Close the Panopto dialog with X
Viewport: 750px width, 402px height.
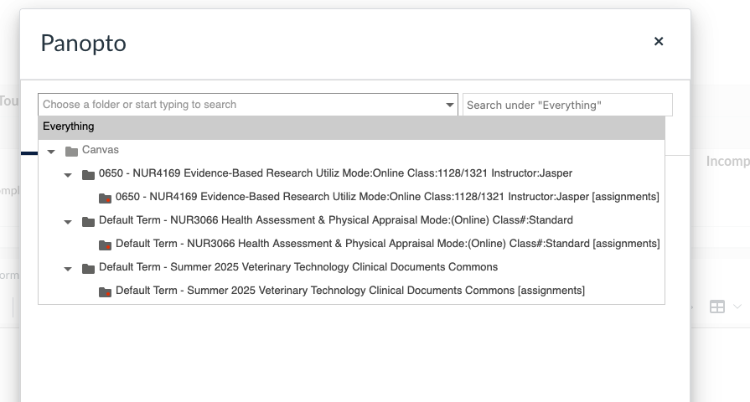click(659, 42)
